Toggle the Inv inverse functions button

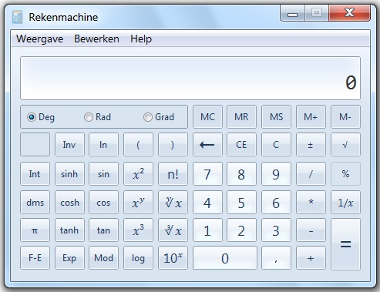[69, 145]
